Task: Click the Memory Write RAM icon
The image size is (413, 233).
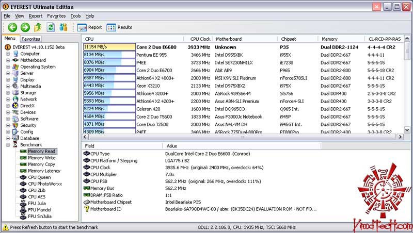Action: pyautogui.click(x=23, y=158)
